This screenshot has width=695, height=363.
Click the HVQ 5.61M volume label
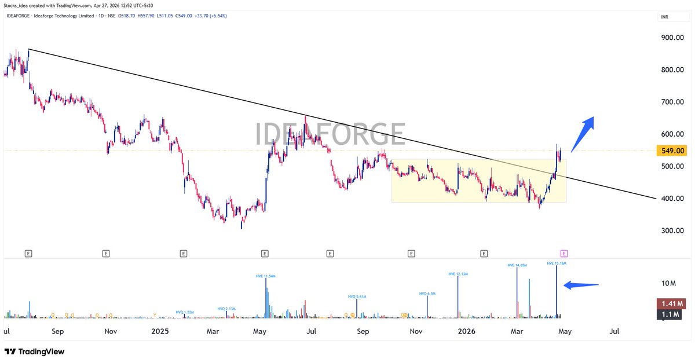click(357, 296)
